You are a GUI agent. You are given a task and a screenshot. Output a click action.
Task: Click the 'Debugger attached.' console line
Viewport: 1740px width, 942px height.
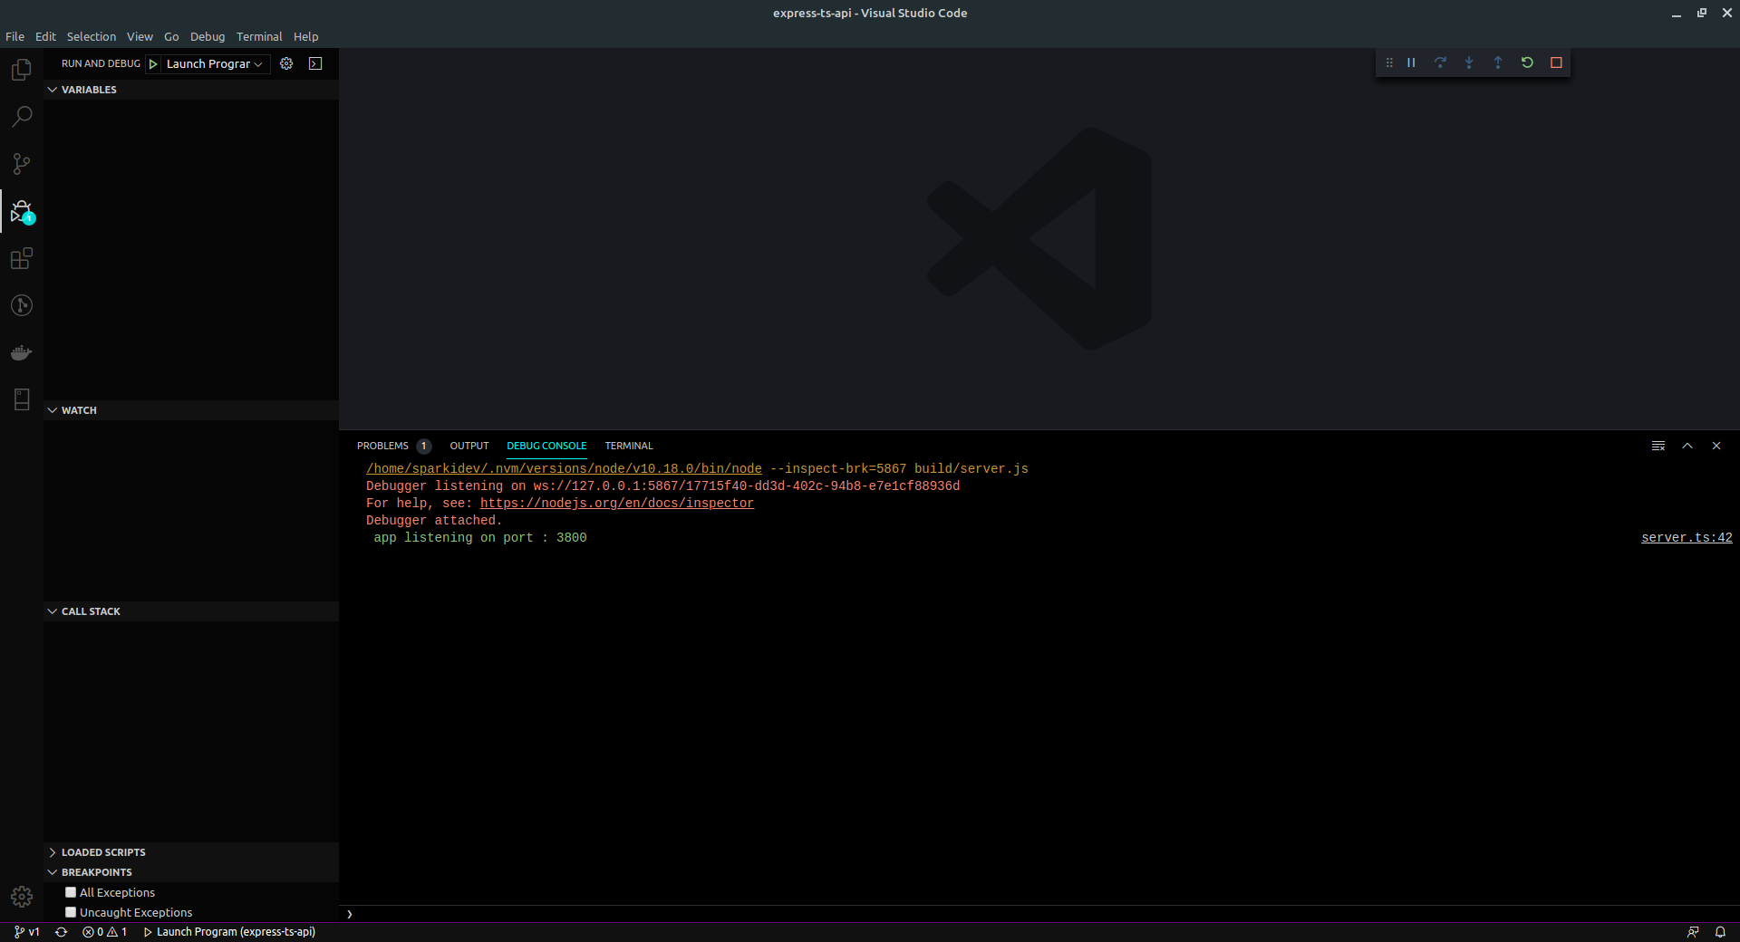coord(434,521)
